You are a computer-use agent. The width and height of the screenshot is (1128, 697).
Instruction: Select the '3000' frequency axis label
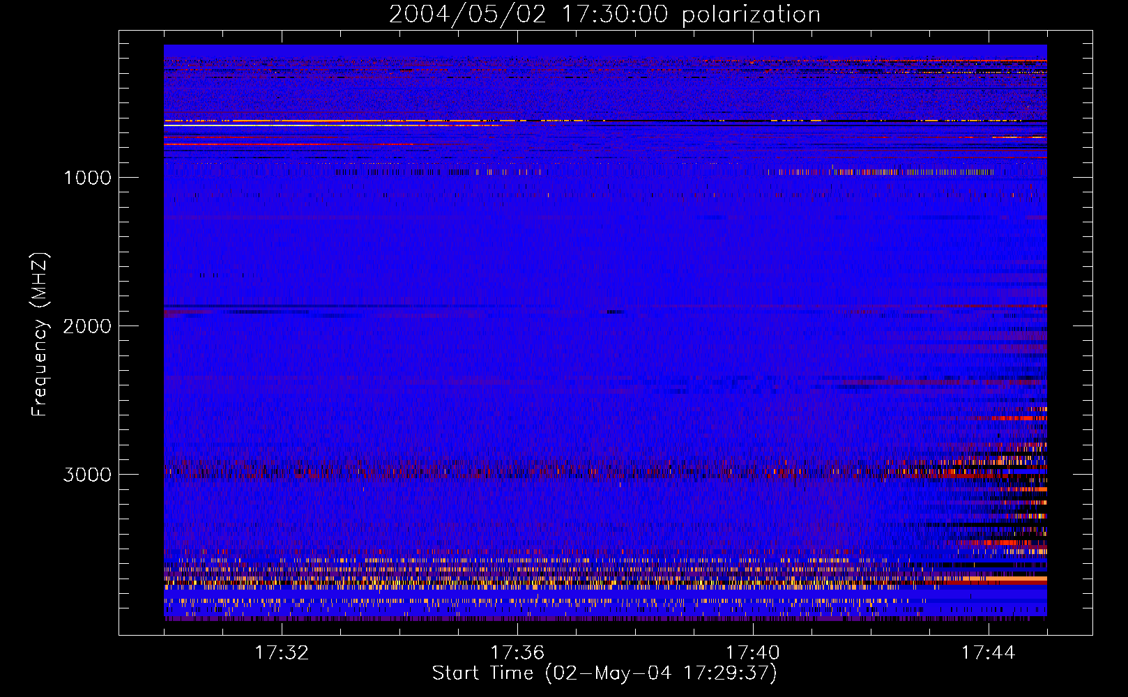pos(87,475)
